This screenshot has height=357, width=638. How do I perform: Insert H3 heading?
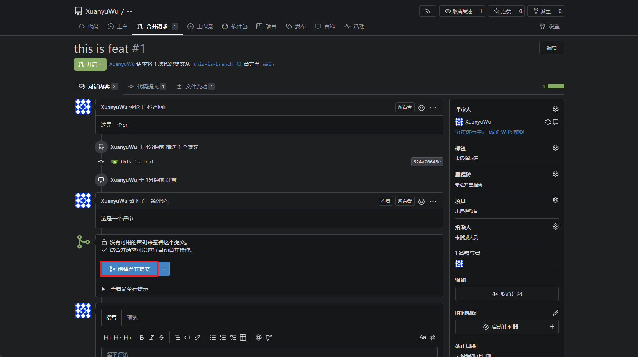[x=127, y=337]
